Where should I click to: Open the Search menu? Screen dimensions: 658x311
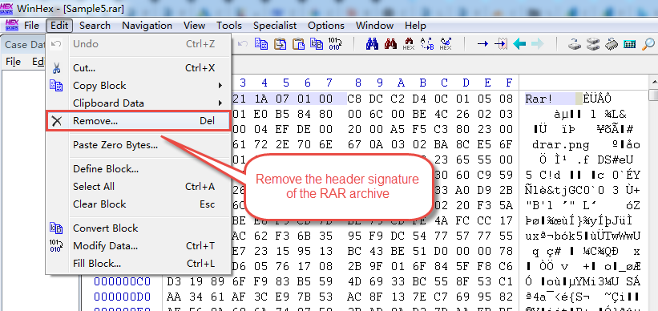95,26
